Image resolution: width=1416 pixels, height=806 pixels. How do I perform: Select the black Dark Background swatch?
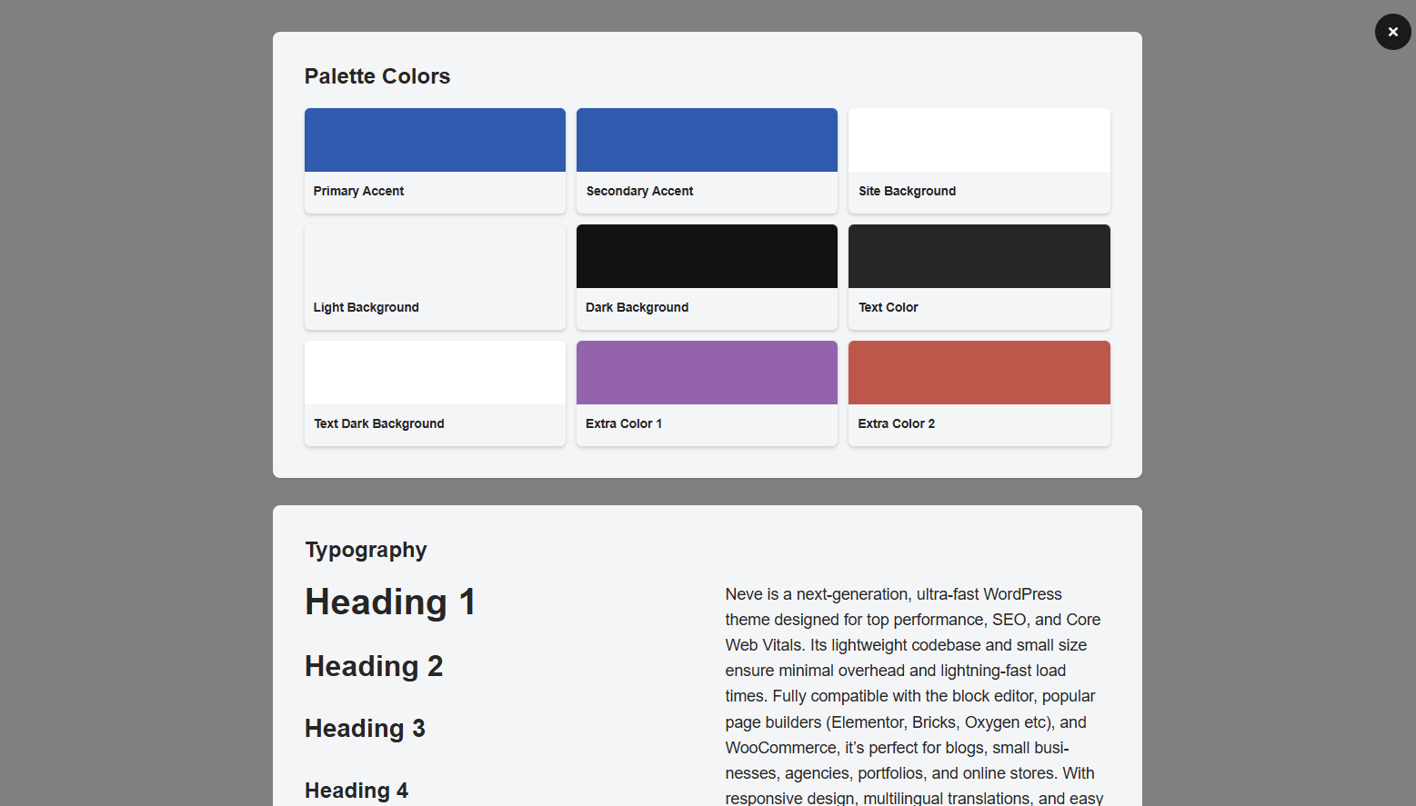point(707,256)
